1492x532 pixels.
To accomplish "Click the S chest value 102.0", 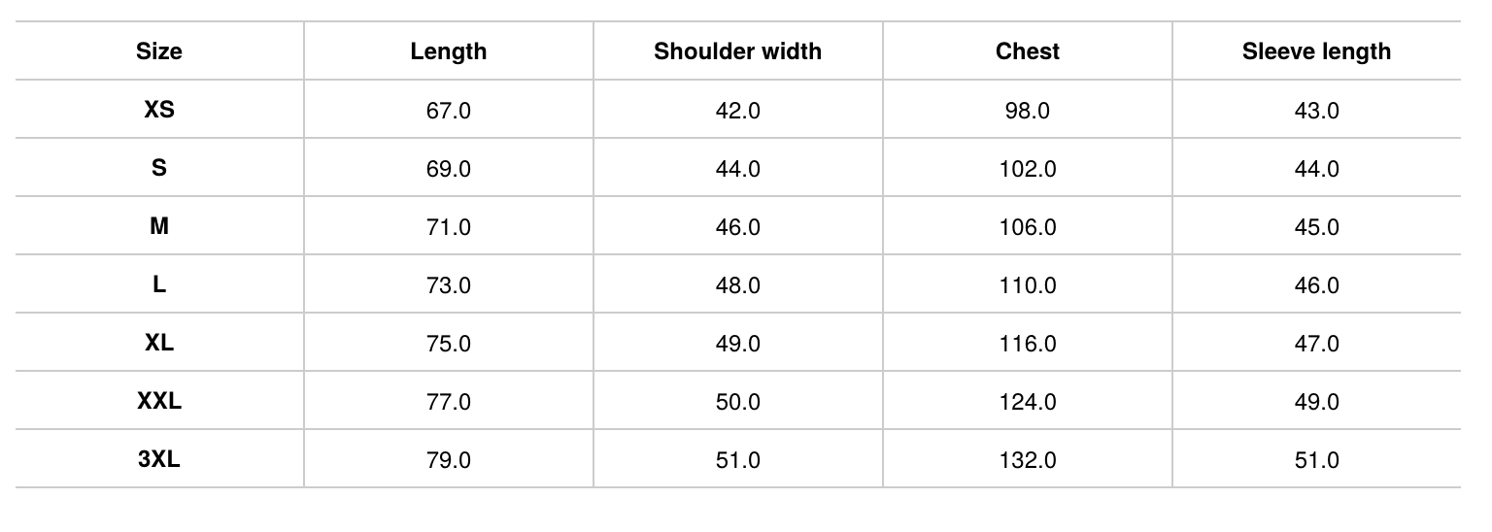I will 1027,169.
